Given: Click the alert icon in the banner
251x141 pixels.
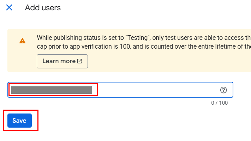Looking at the screenshot, I should [22, 41].
